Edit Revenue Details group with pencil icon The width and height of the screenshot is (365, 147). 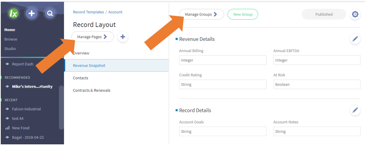tap(355, 39)
